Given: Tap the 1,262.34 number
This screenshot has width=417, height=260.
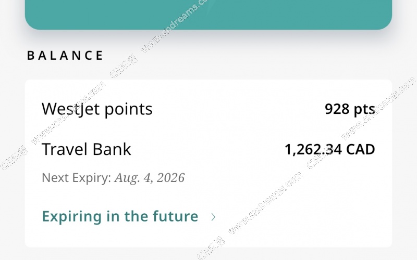Looking at the screenshot, I should pyautogui.click(x=313, y=150).
